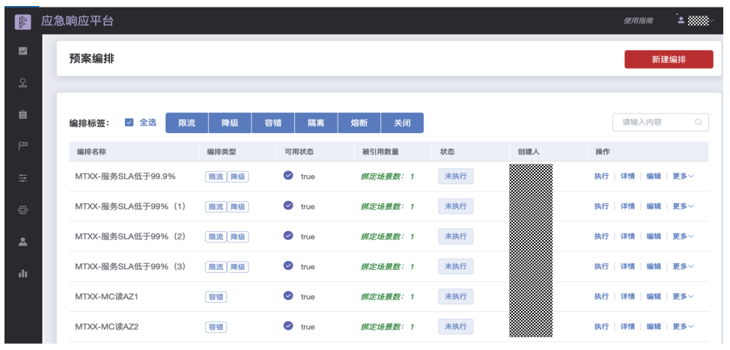Expand the user account dropdown arrow
The height and width of the screenshot is (350, 730).
pos(712,20)
